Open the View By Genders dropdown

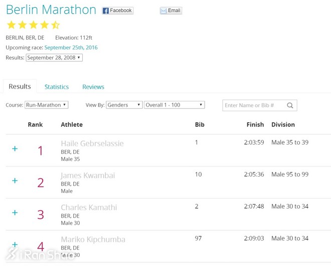point(124,105)
